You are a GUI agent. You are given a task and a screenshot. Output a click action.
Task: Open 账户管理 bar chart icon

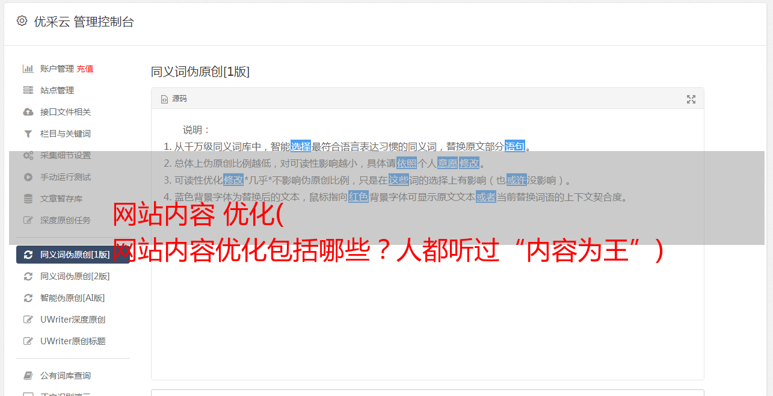click(x=28, y=69)
